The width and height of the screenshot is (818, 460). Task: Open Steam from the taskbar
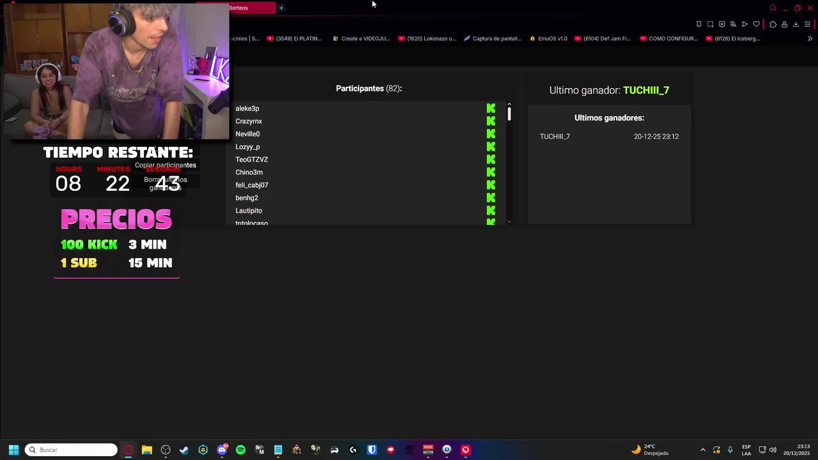pyautogui.click(x=184, y=450)
